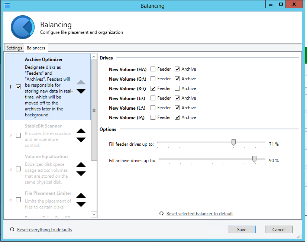Viewport: 307px width, 242px height.
Task: Select the StableBit Scanner balancer entry
Action: click(x=48, y=135)
